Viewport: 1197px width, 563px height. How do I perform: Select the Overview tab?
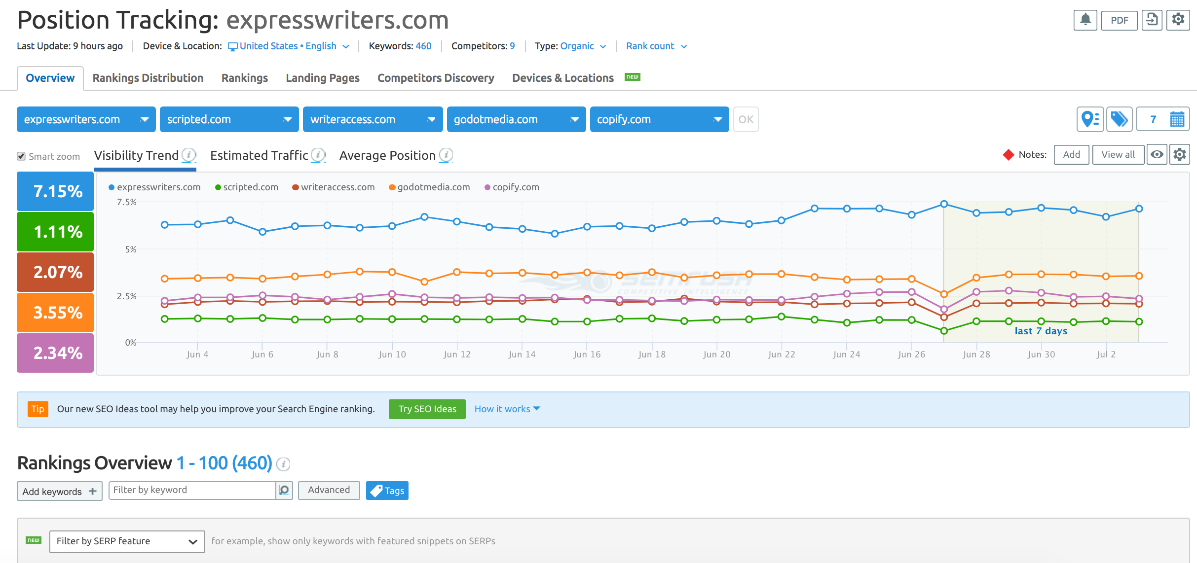click(x=50, y=78)
